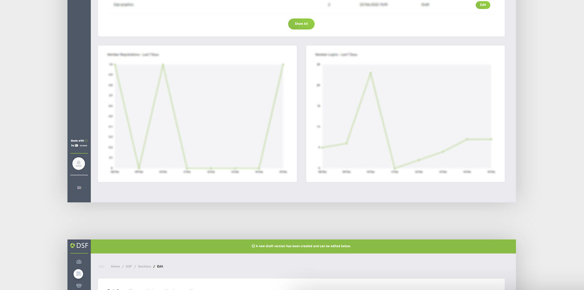Navigate to Sections in the breadcrumb

(x=145, y=267)
